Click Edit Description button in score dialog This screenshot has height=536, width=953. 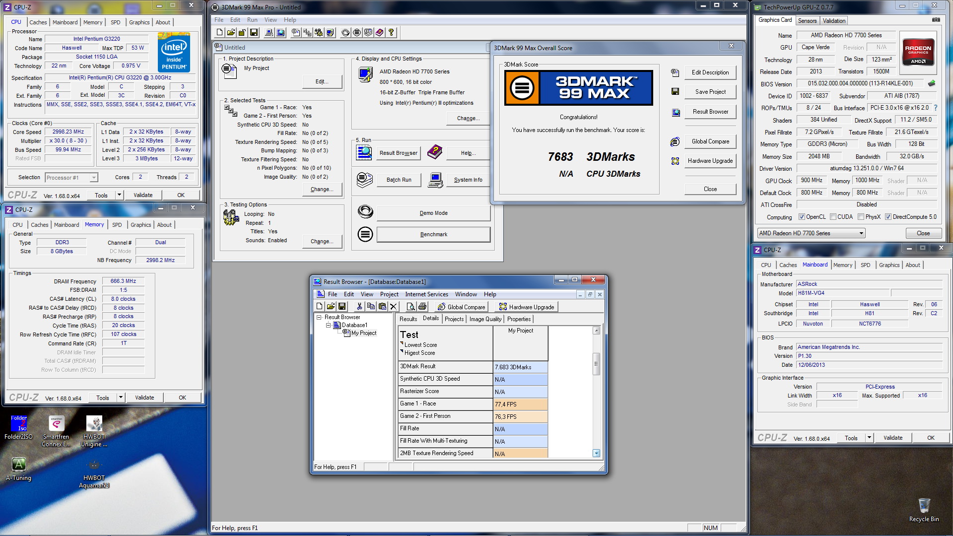pyautogui.click(x=710, y=72)
